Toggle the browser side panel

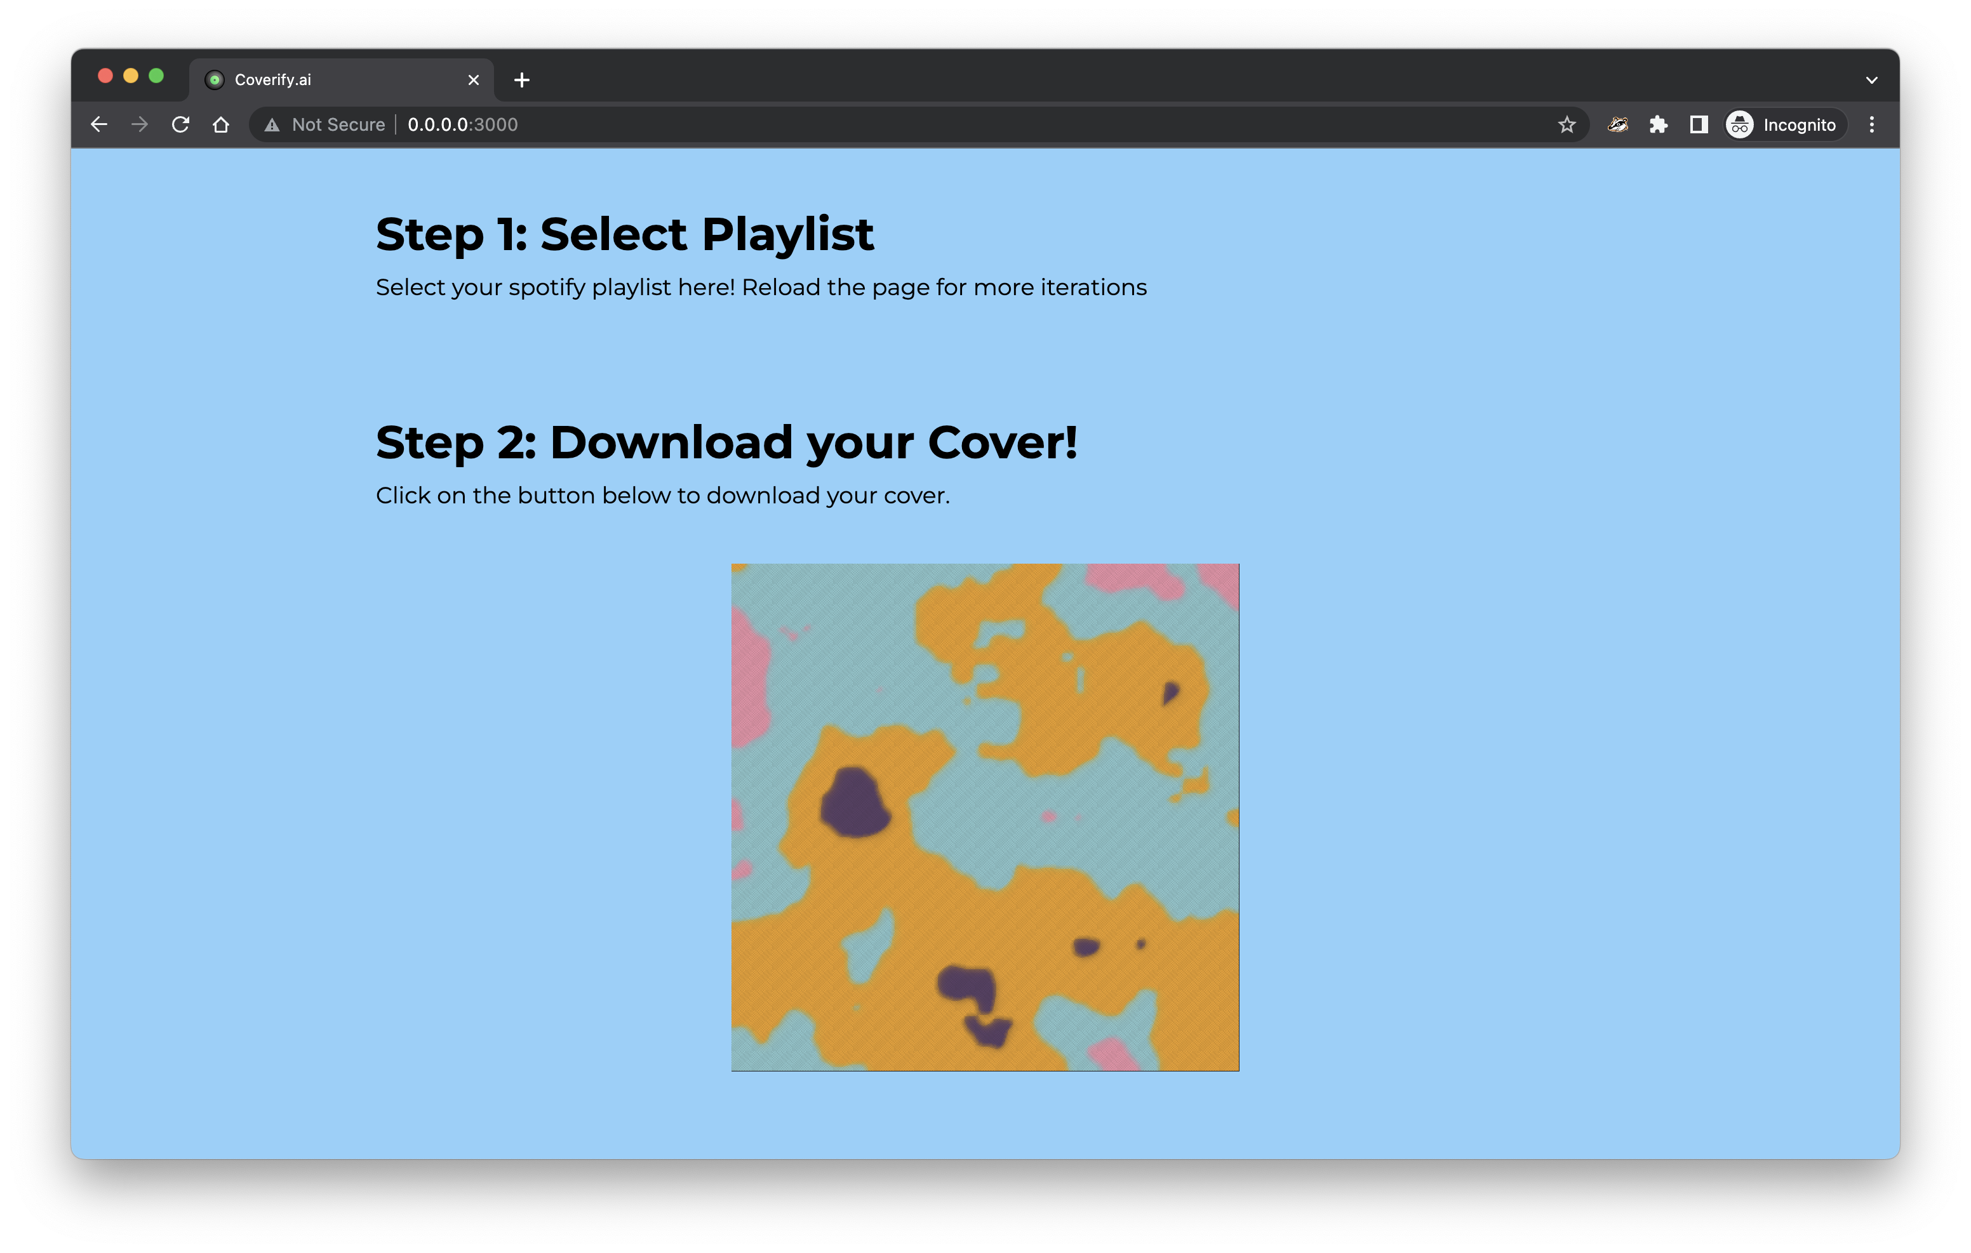tap(1699, 124)
